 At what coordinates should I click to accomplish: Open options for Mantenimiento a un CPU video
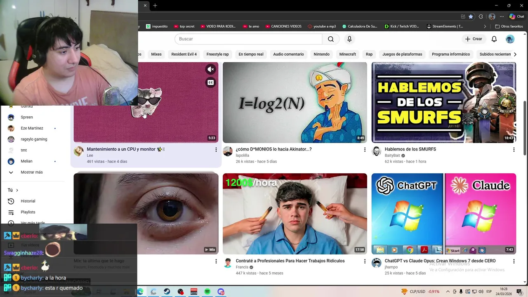click(x=216, y=150)
